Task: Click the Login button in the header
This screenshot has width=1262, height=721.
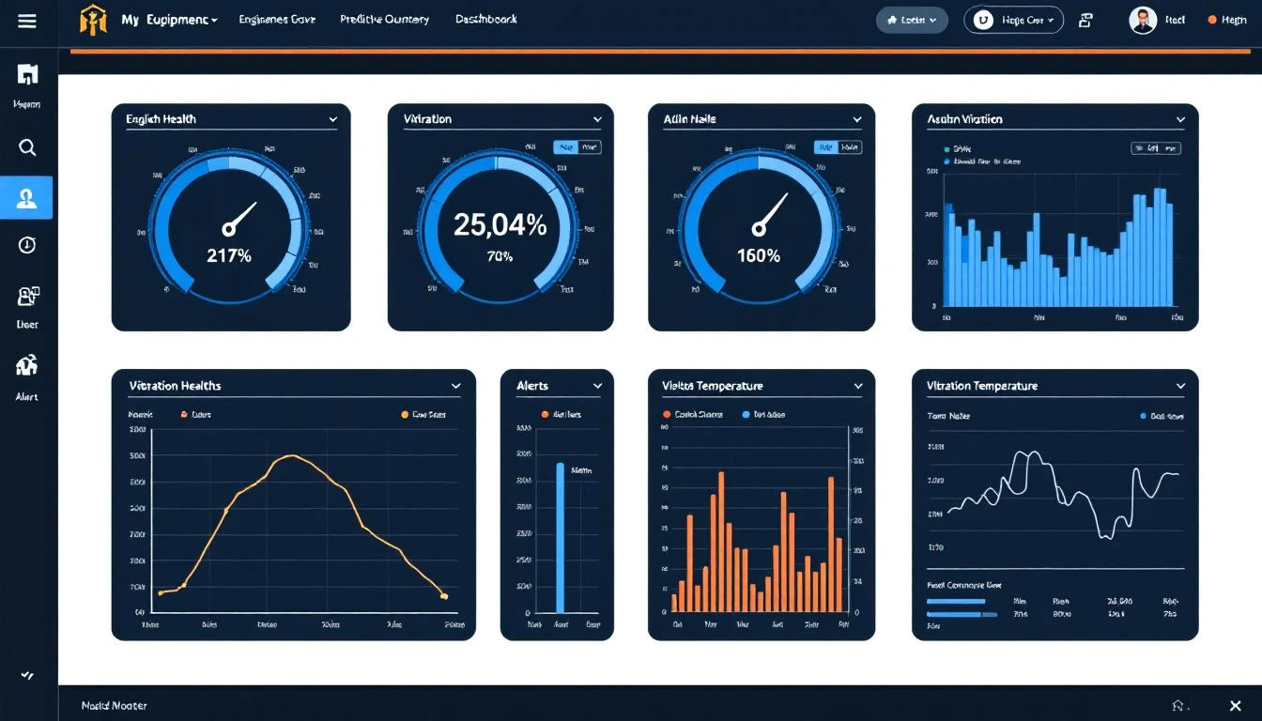Action: point(911,19)
